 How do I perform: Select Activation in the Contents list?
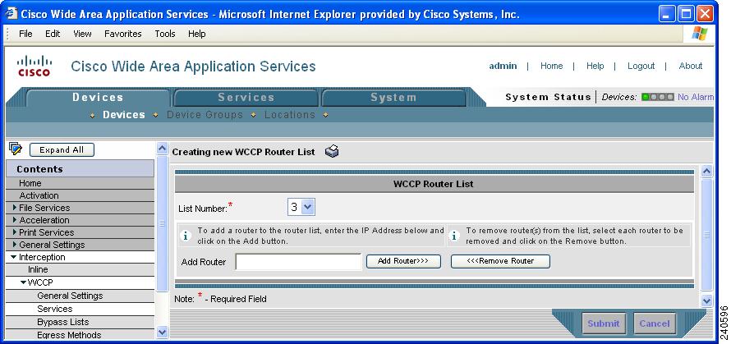coord(80,195)
